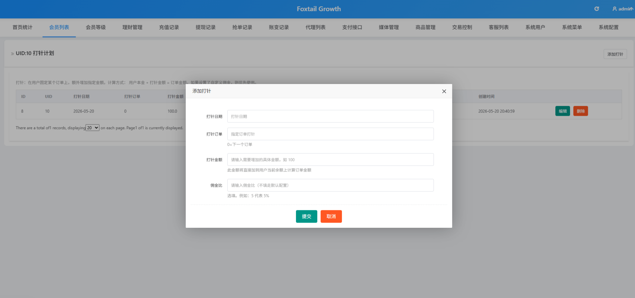Open the 20 per page dropdown
The width and height of the screenshot is (635, 298).
[92, 128]
